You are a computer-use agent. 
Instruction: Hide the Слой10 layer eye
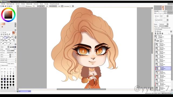[156, 48]
